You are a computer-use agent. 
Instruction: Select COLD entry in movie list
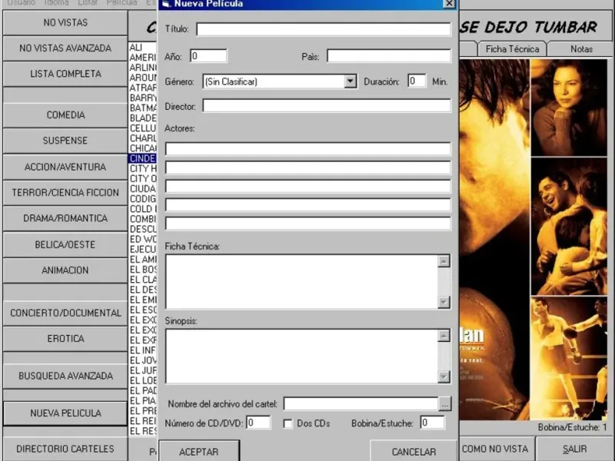(x=142, y=209)
